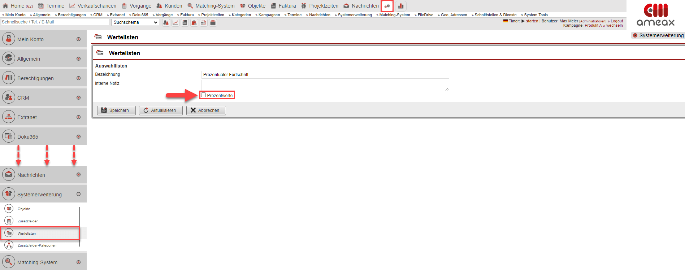The height and width of the screenshot is (270, 685).
Task: Expand the Berechtigungen sidebar section
Action: point(78,78)
